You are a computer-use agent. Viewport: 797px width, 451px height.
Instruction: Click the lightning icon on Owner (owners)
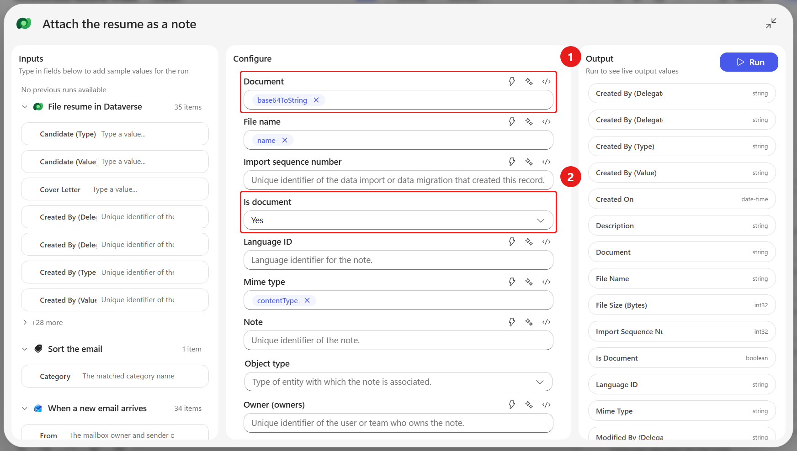tap(512, 405)
